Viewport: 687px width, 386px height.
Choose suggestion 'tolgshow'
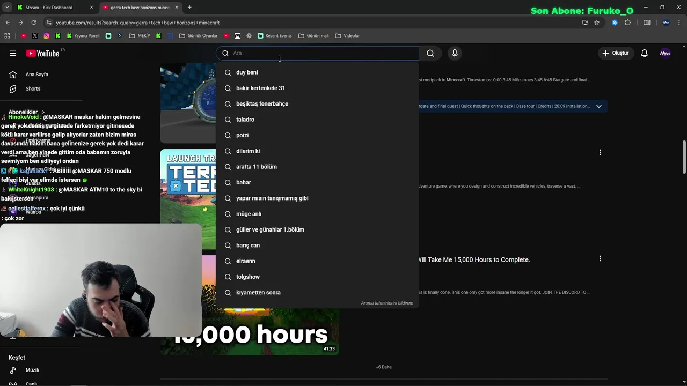317,277
